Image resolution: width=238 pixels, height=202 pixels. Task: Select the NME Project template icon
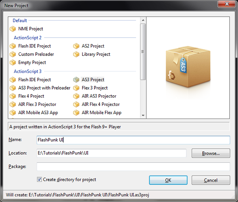click(x=13, y=29)
